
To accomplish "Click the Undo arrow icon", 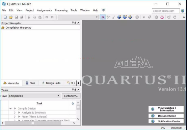I will (47, 17).
